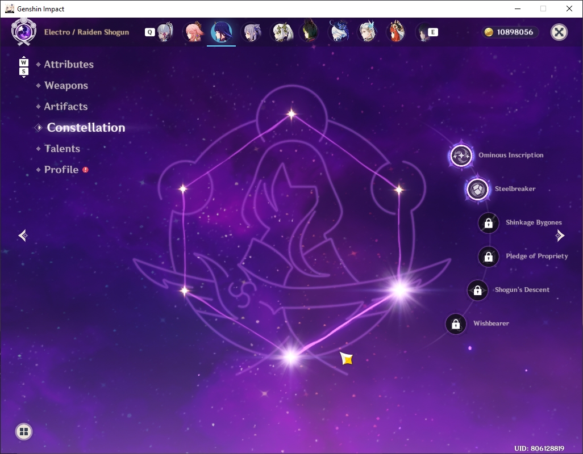Click the locked Shinkage Bygones constellation
The width and height of the screenshot is (583, 454).
(488, 222)
